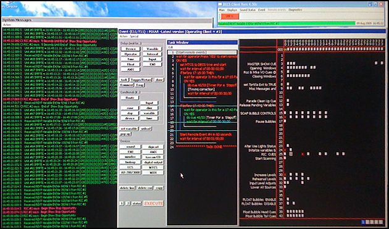The image size is (389, 229).
Task: Click the LCS device button
Action: [130, 167]
